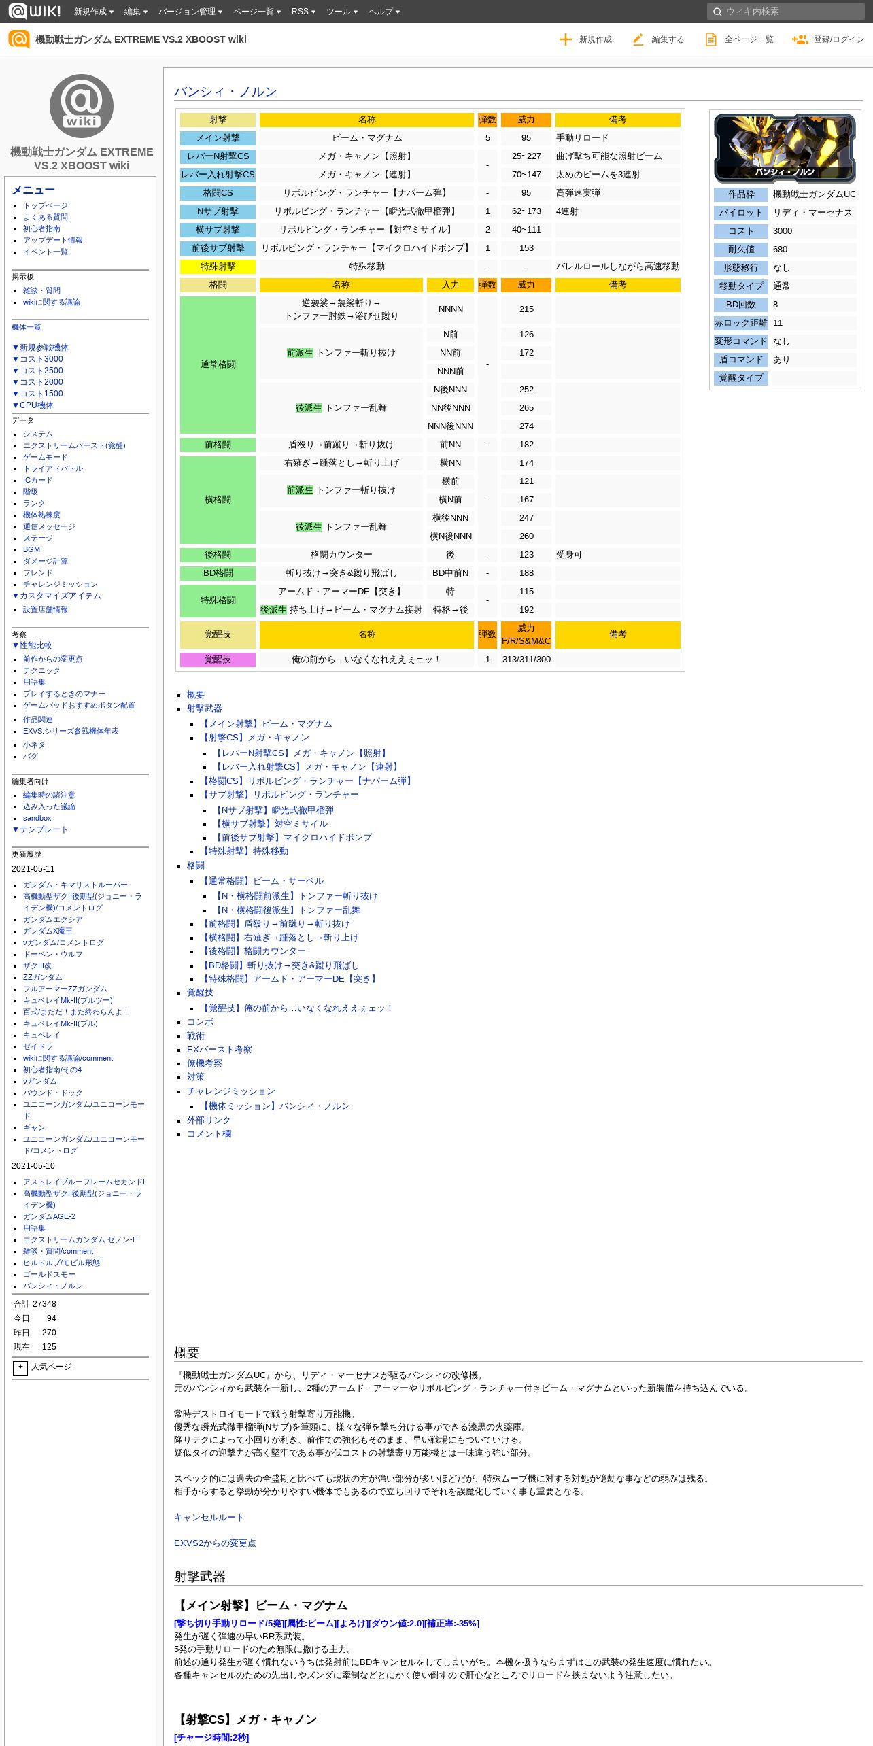Expand the CPU機体 list
This screenshot has width=873, height=1746.
[x=33, y=405]
